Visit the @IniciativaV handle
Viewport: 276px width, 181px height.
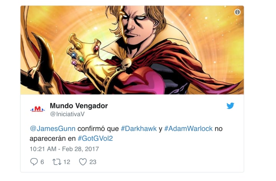[x=67, y=114]
